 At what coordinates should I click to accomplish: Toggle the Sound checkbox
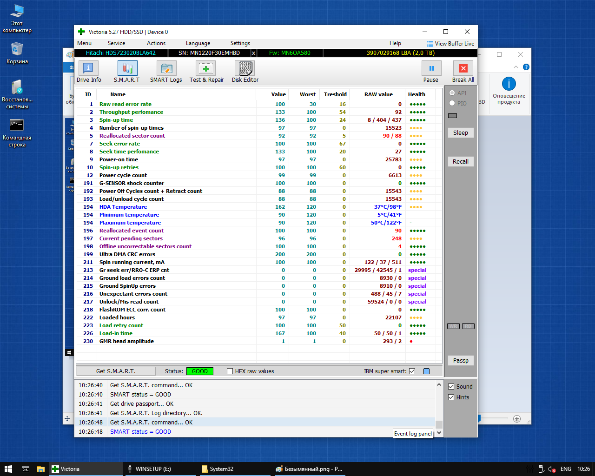click(x=451, y=386)
